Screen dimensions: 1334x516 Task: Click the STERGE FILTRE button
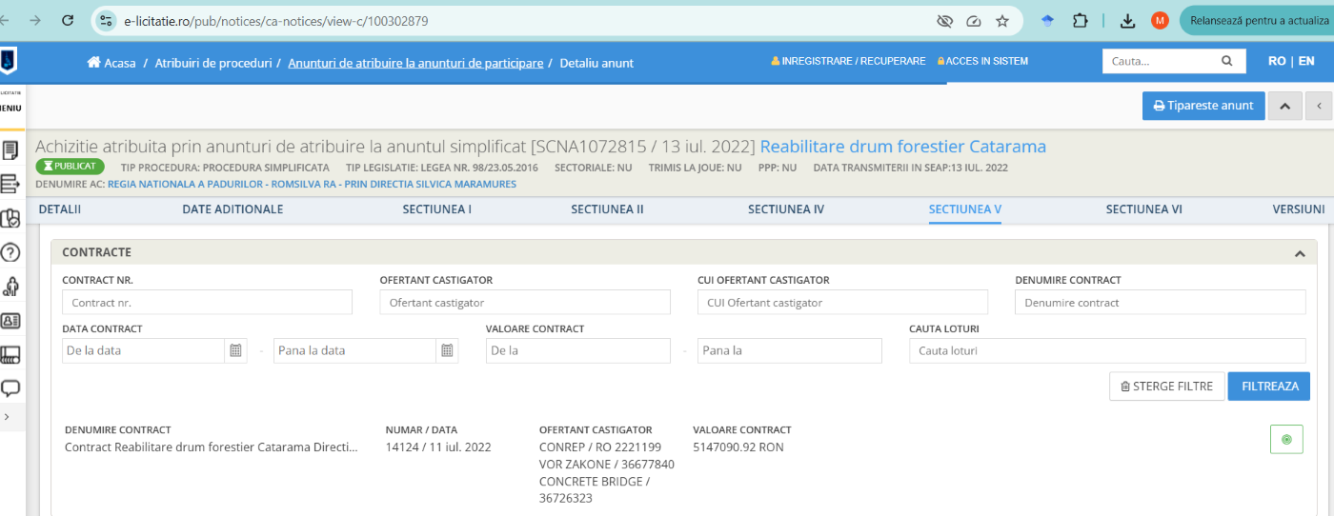[1166, 387]
